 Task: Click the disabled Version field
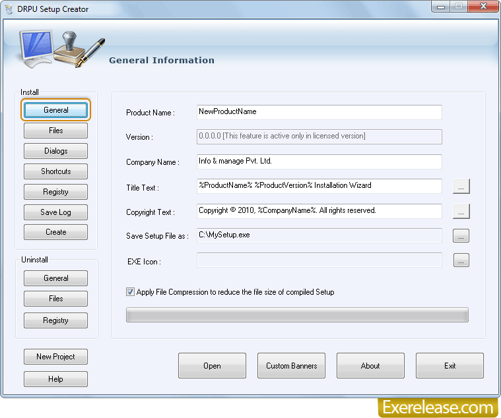click(x=319, y=137)
